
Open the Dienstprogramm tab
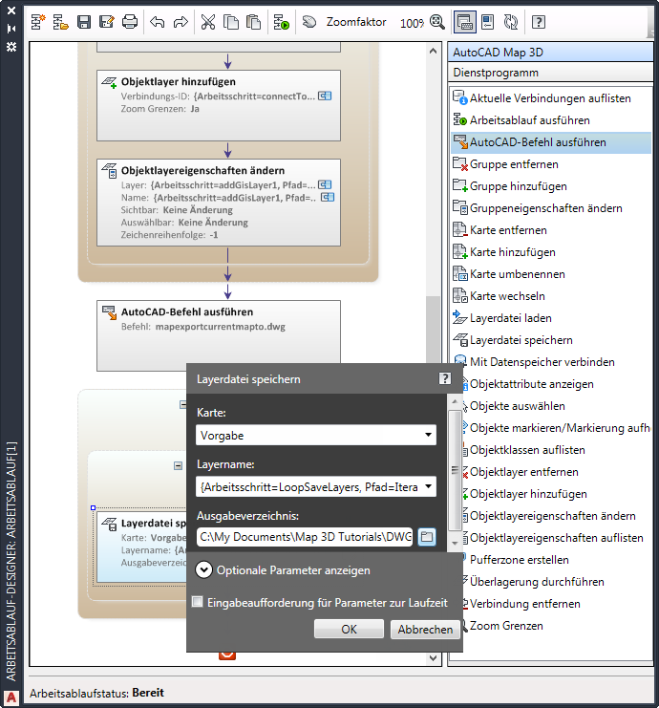[x=550, y=73]
